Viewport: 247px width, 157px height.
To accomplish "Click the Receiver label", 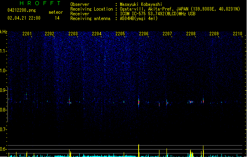I will [80, 14].
